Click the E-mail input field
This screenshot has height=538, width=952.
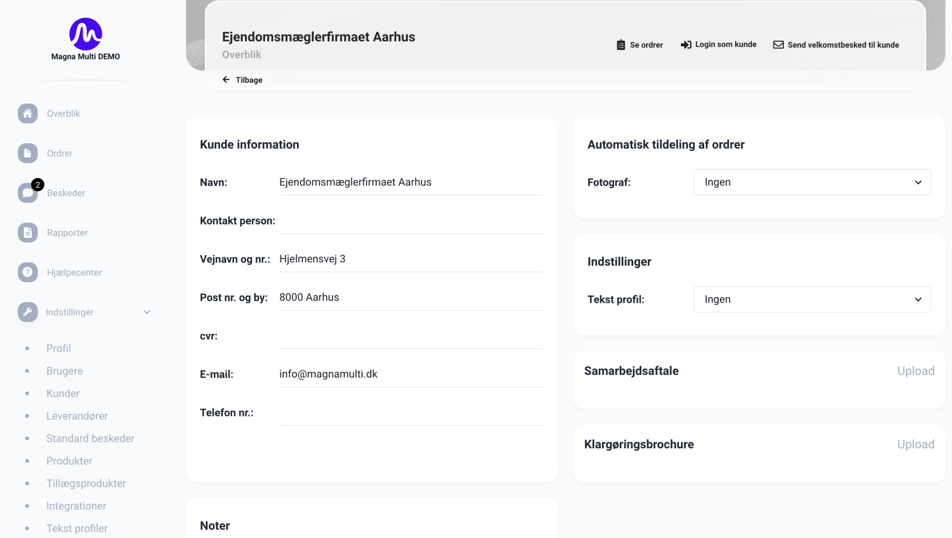(x=412, y=374)
